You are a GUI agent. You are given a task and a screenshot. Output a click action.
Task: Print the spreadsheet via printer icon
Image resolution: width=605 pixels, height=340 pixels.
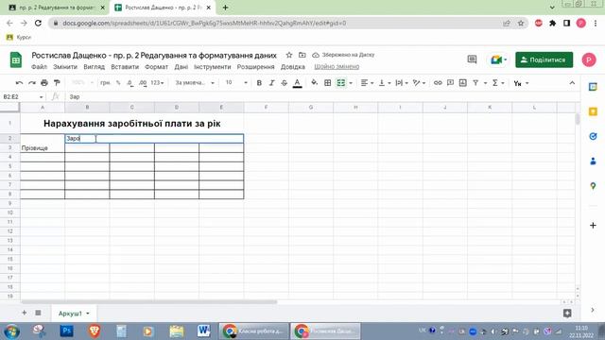pos(44,83)
